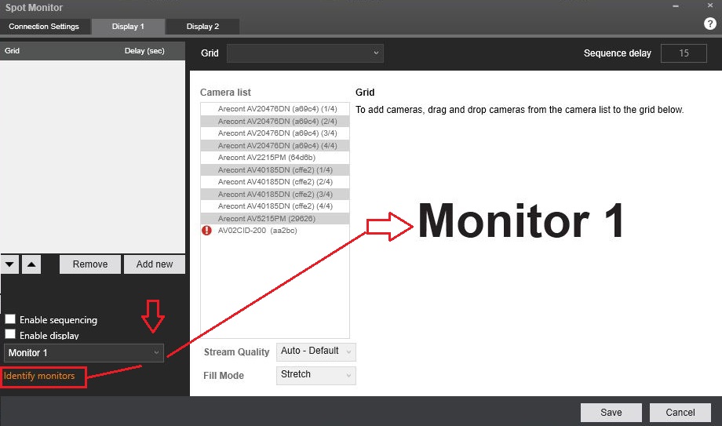
Task: Open the help question mark icon
Action: (710, 24)
